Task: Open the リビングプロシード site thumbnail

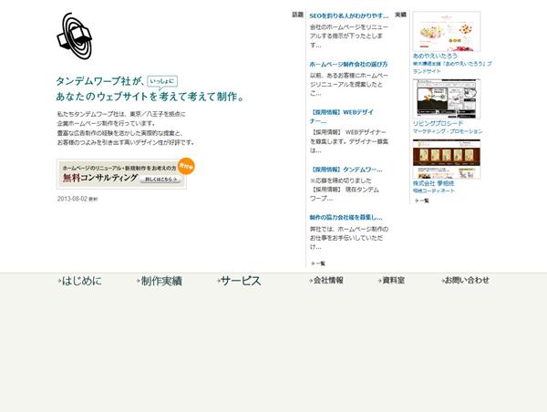Action: click(x=447, y=99)
